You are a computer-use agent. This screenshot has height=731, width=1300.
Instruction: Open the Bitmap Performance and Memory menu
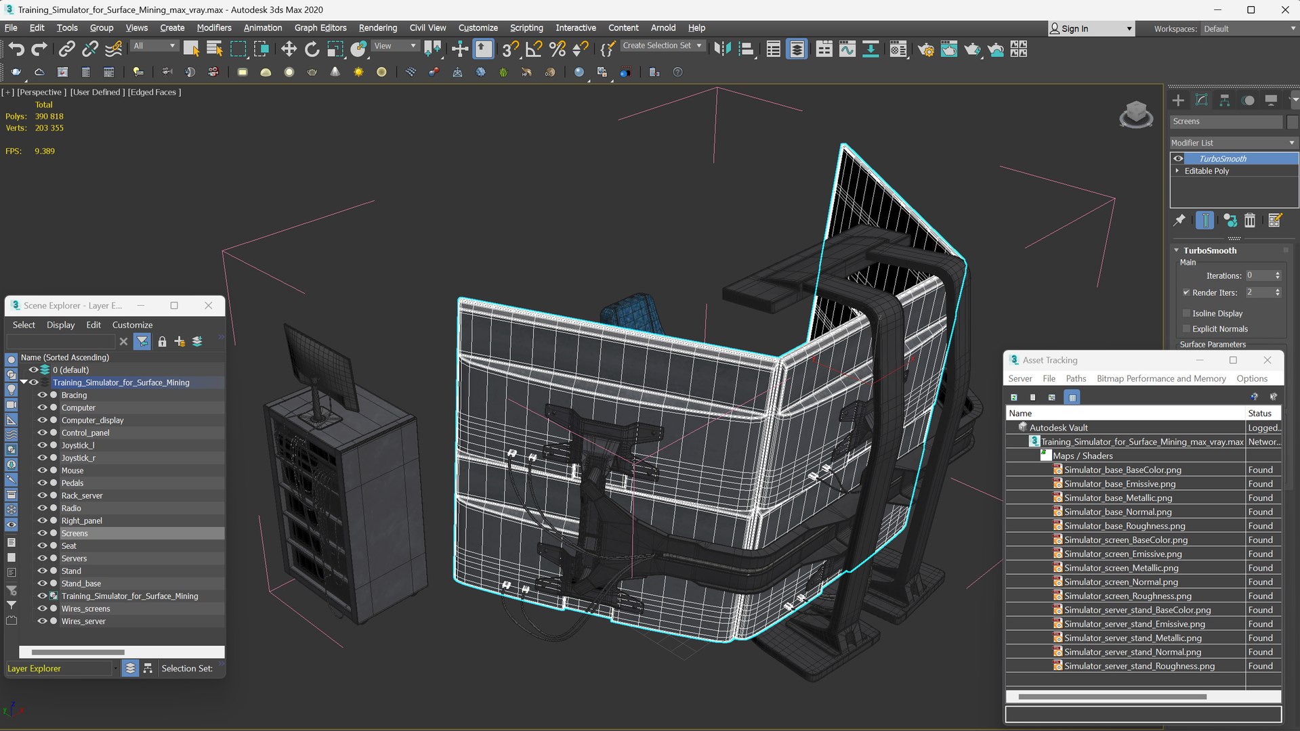(x=1160, y=378)
